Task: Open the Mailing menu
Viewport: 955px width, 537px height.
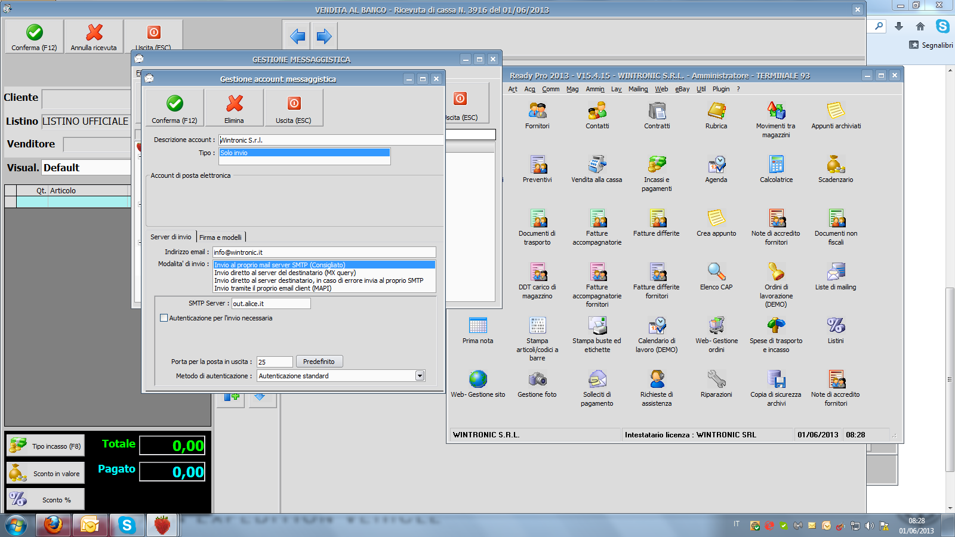Action: pos(638,89)
